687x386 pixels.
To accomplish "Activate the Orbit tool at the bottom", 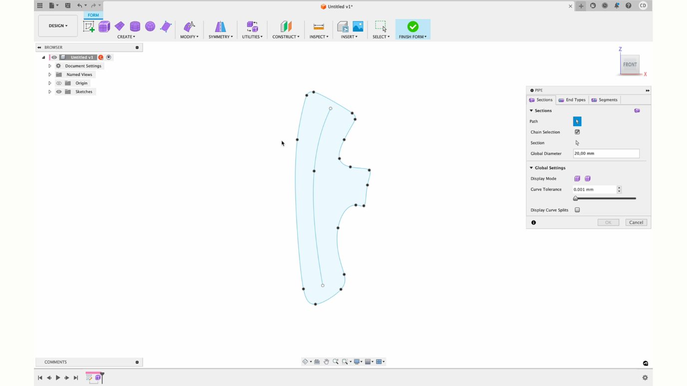I will coord(306,362).
